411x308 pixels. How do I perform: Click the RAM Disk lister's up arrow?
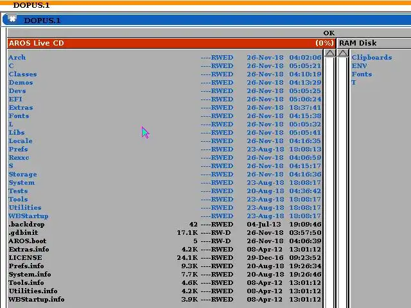coord(342,53)
